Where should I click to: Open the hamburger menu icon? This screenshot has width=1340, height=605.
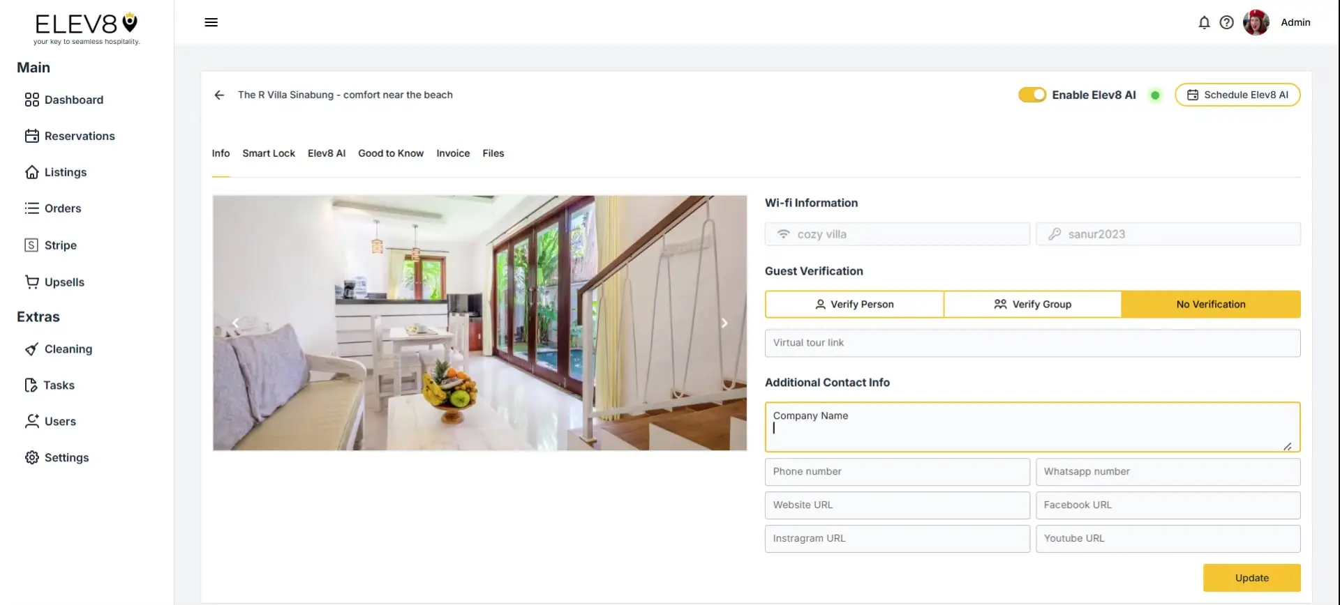coord(211,22)
